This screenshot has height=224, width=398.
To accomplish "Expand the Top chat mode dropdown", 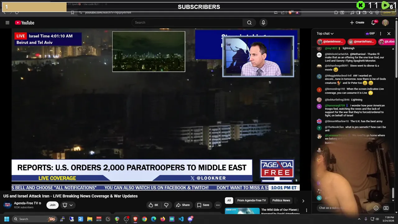I will pos(325,34).
